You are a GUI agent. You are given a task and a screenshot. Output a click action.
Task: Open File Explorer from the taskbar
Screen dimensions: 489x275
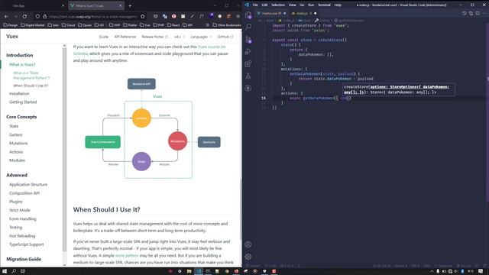pyautogui.click(x=189, y=271)
